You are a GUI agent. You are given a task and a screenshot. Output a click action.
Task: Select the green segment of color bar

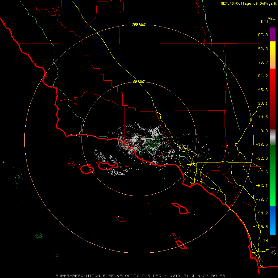point(273,175)
